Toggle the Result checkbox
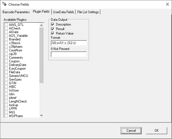 [x=53, y=29]
